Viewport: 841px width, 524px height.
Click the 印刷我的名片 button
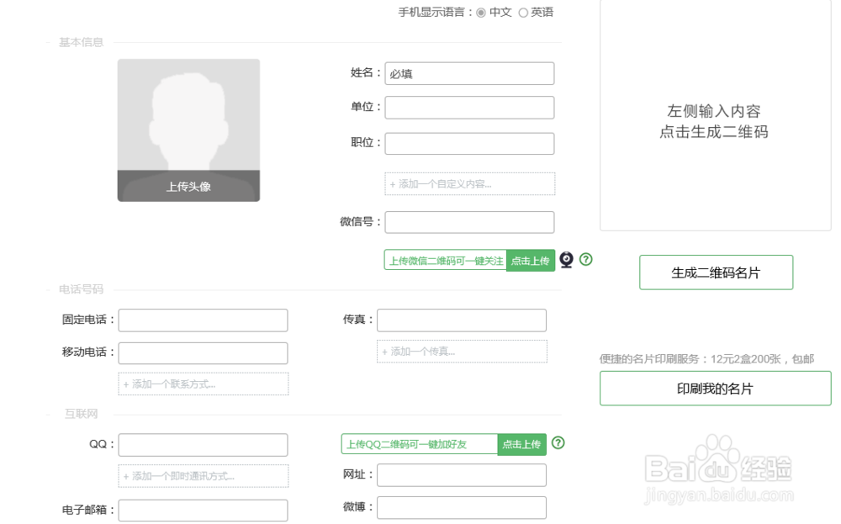[716, 388]
